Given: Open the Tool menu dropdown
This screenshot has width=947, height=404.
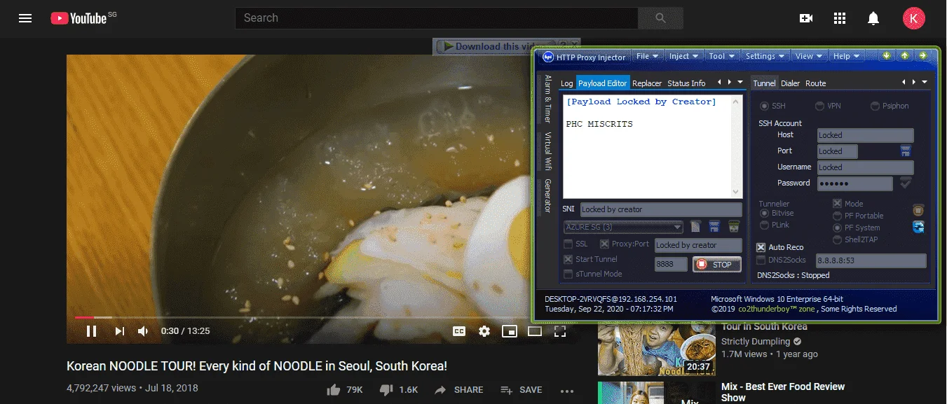Looking at the screenshot, I should (x=721, y=56).
